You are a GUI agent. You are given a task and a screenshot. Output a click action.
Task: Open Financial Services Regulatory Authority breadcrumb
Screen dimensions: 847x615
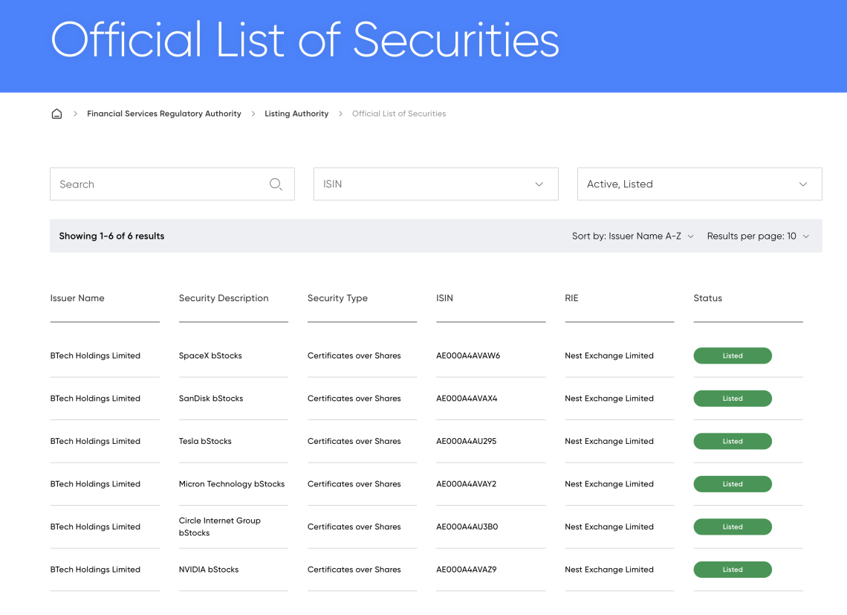[x=164, y=114]
